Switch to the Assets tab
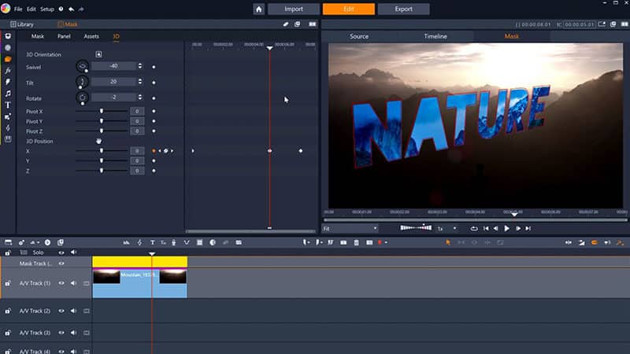Screen dimensions: 630x354 pyautogui.click(x=91, y=36)
